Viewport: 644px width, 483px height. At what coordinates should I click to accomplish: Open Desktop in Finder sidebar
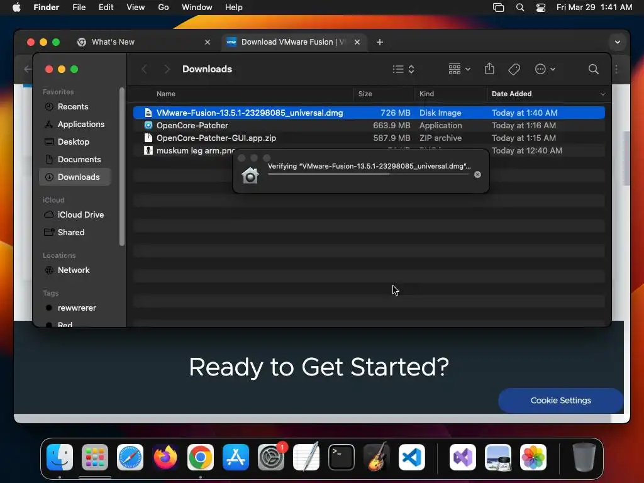click(x=75, y=142)
